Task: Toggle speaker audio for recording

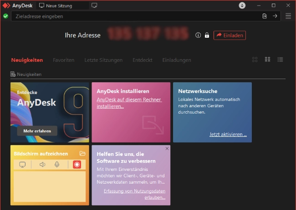Action: pos(42,165)
